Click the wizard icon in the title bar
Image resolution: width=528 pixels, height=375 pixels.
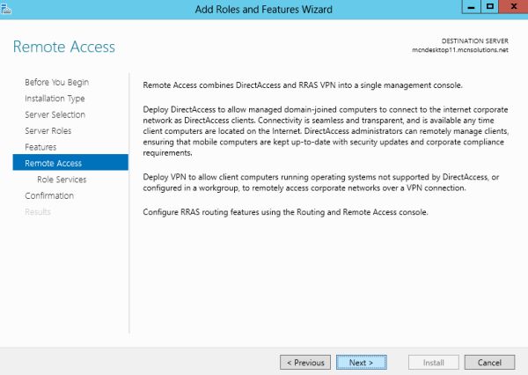(x=7, y=9)
